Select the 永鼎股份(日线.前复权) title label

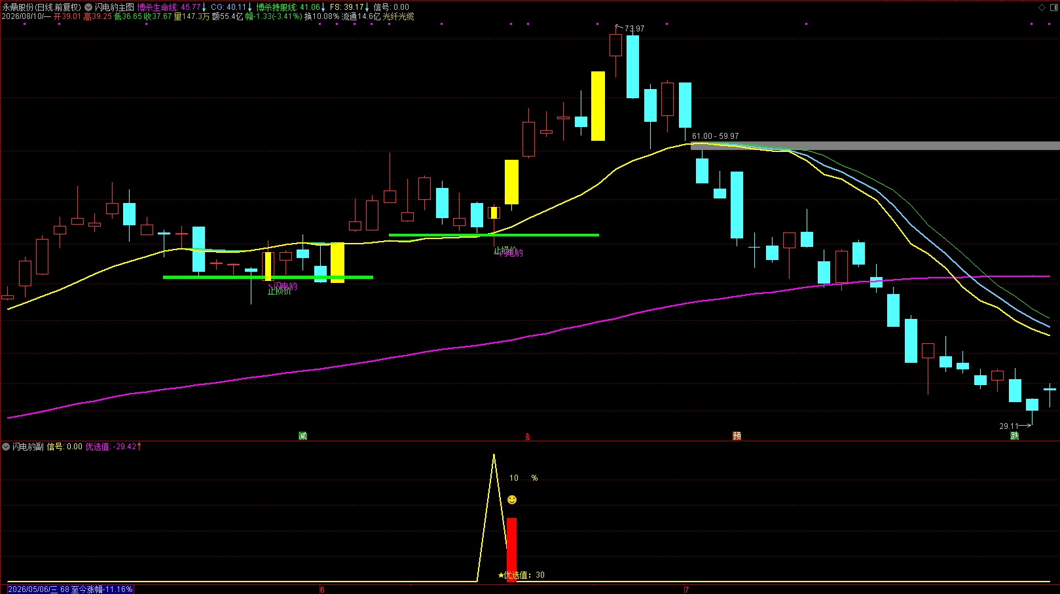tap(42, 7)
